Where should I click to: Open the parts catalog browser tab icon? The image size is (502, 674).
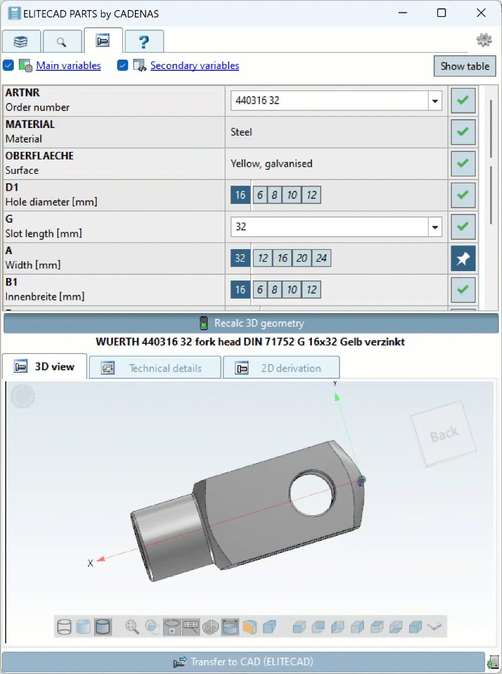(21, 41)
